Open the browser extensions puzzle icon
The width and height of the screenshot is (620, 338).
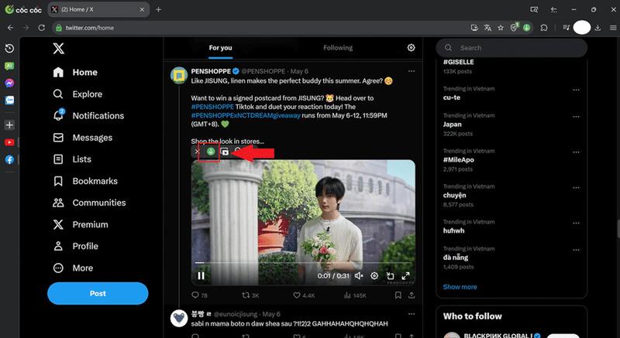point(544,28)
